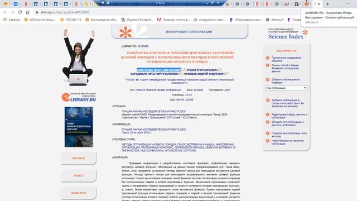Open the Беспроводное обо... bookmark
Viewport: 357px width, 201px height.
pos(102,20)
